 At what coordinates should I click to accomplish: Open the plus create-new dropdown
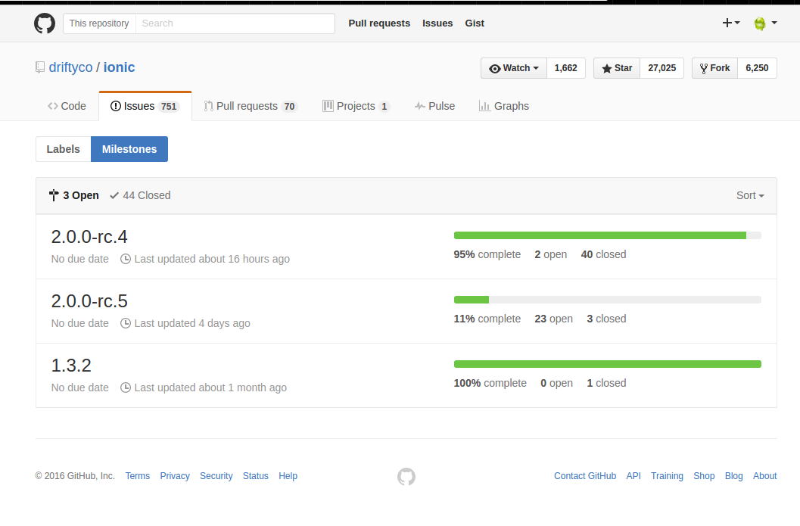[x=731, y=23]
